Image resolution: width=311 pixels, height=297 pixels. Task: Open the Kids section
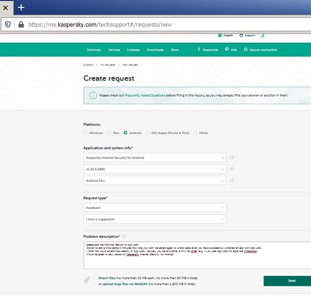pos(234,50)
